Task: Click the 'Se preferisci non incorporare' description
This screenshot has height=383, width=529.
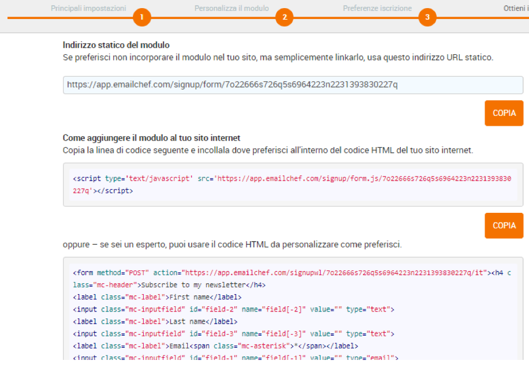Action: [x=278, y=58]
